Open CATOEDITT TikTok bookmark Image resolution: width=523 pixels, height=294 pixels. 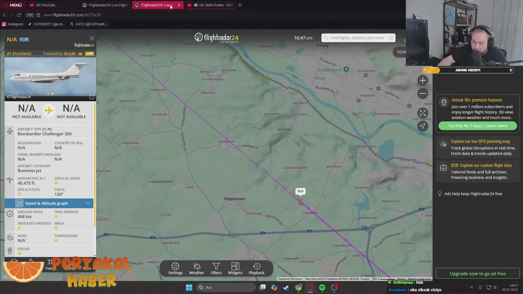click(46, 24)
